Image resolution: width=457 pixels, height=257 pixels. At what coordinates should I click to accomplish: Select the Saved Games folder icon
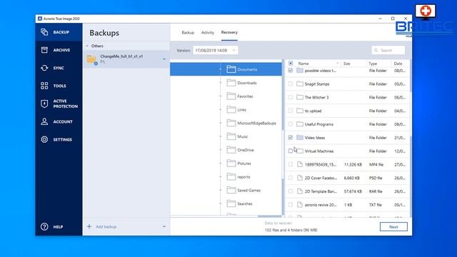[x=231, y=190]
